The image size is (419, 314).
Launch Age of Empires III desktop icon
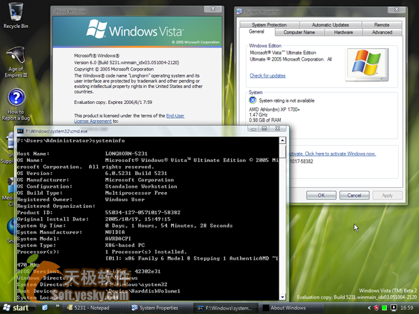[x=16, y=62]
